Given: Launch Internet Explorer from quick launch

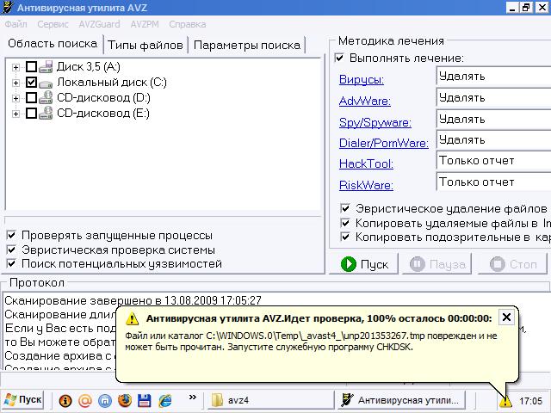Looking at the screenshot, I should pos(164,400).
